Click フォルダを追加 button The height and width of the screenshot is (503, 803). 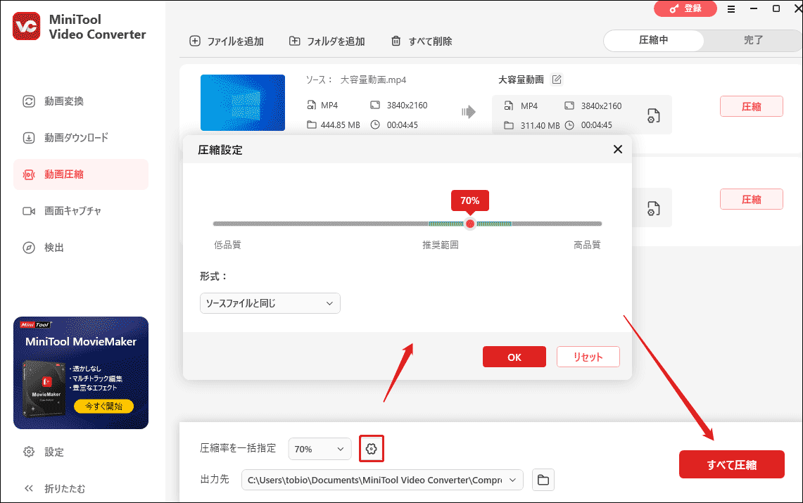click(x=327, y=41)
